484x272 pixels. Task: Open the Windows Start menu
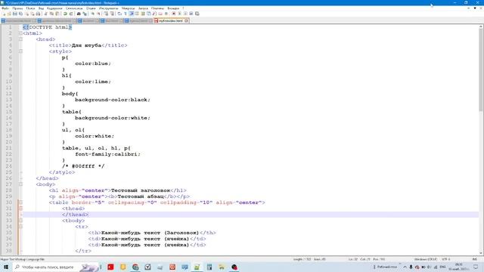click(x=6, y=267)
